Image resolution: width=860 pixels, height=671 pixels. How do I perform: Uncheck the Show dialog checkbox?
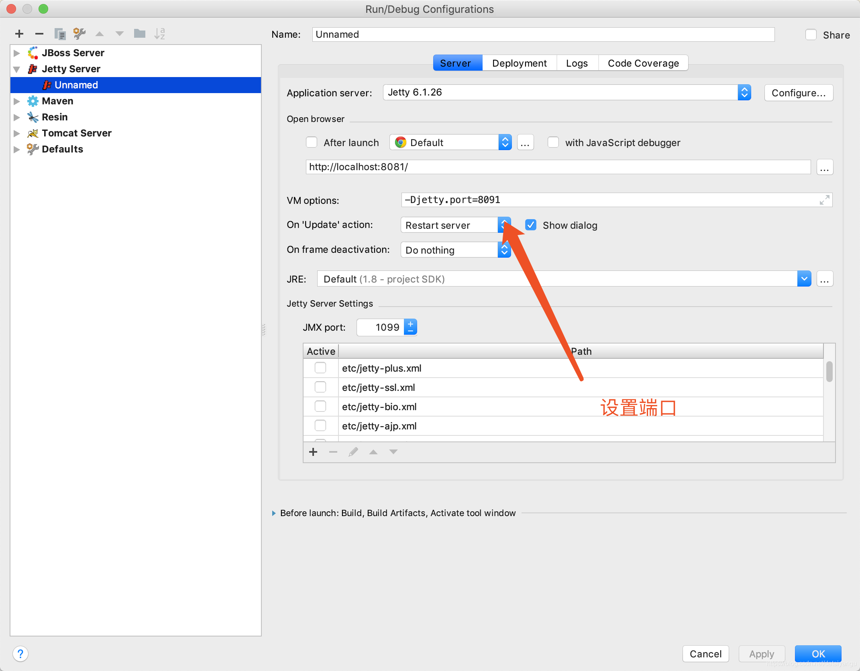(531, 225)
